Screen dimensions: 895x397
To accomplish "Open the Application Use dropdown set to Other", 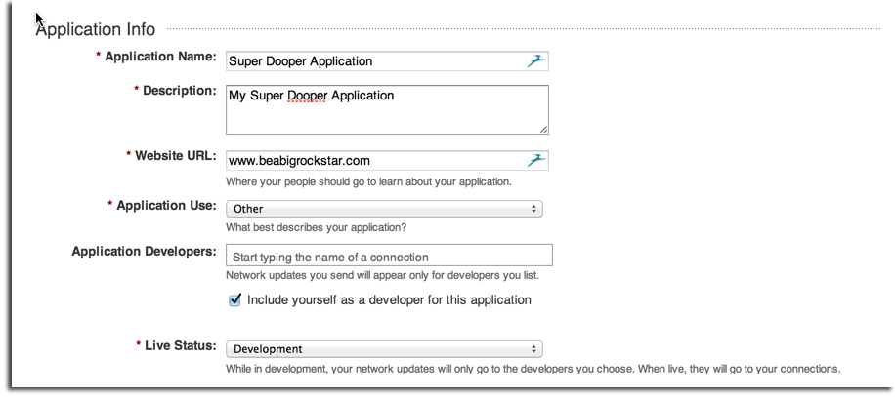I will (383, 209).
